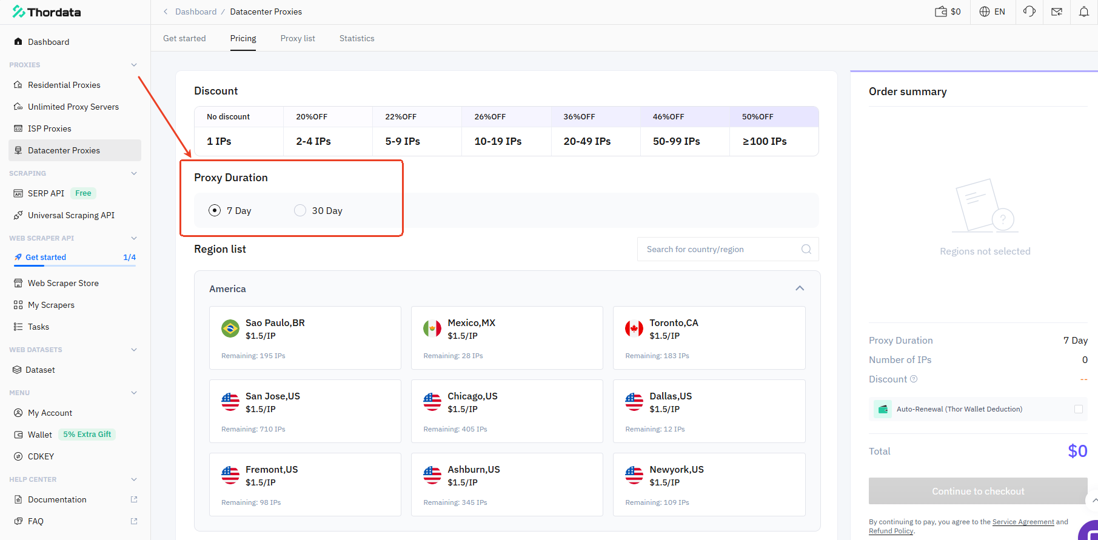Screen dimensions: 1098x540
Task: Click Documentation external link icon
Action: point(134,499)
